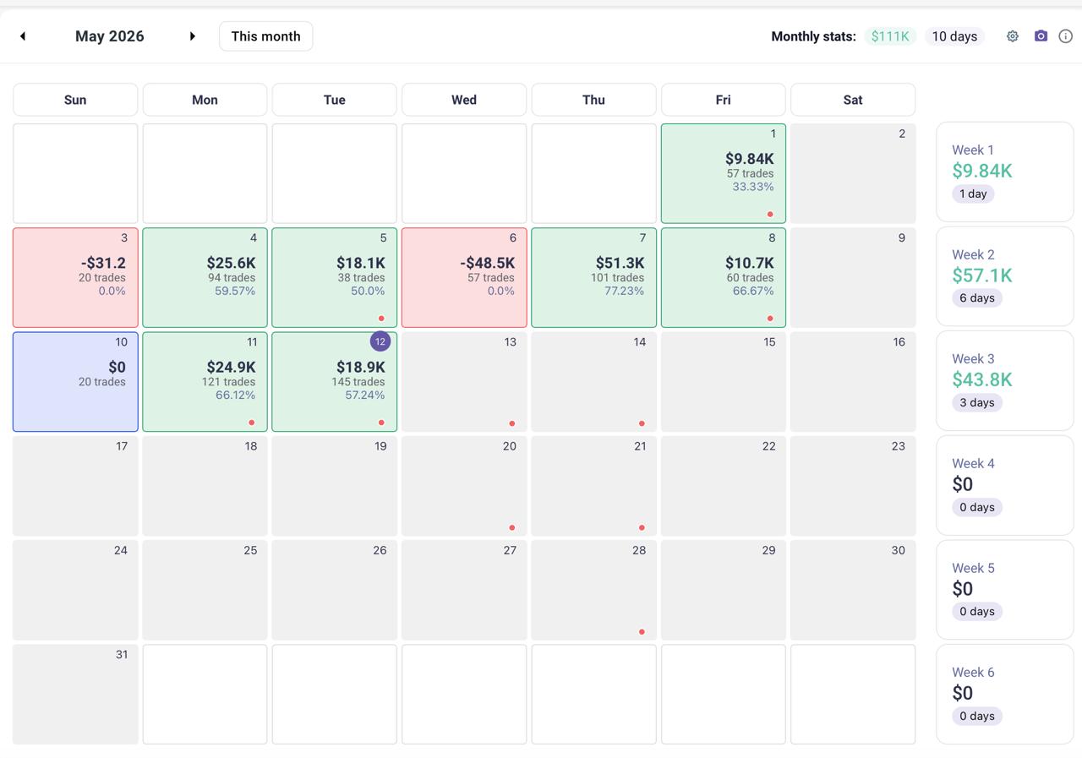Screen dimensions: 1082x758
Task: Open Week 5 summary card
Action: (1005, 590)
